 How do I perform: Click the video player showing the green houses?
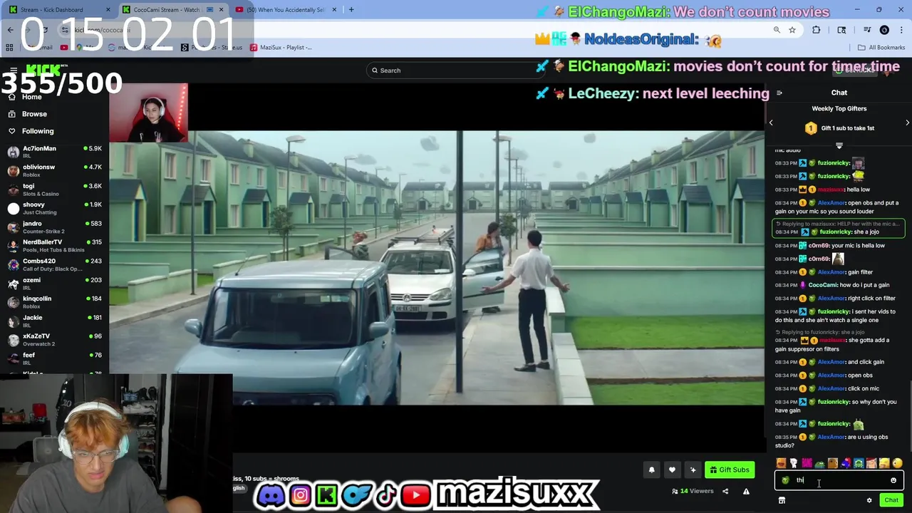coord(436,268)
